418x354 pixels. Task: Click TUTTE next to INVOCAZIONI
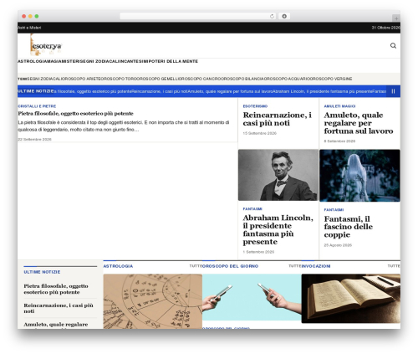394,266
